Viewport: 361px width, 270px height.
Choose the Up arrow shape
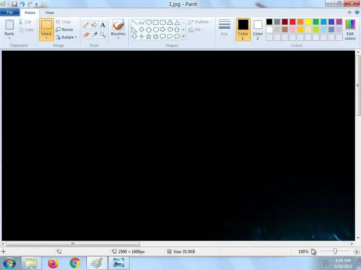[x=177, y=30]
